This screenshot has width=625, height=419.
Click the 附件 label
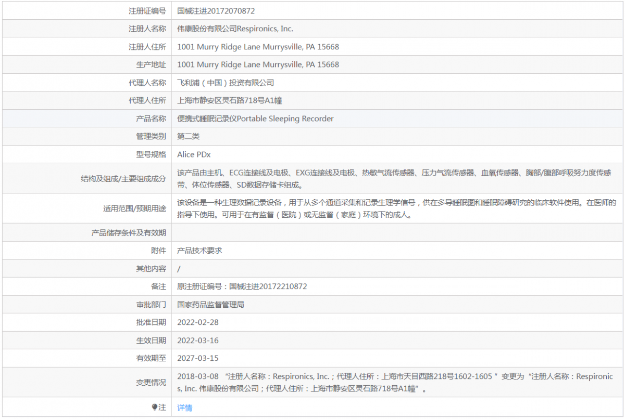coord(158,250)
